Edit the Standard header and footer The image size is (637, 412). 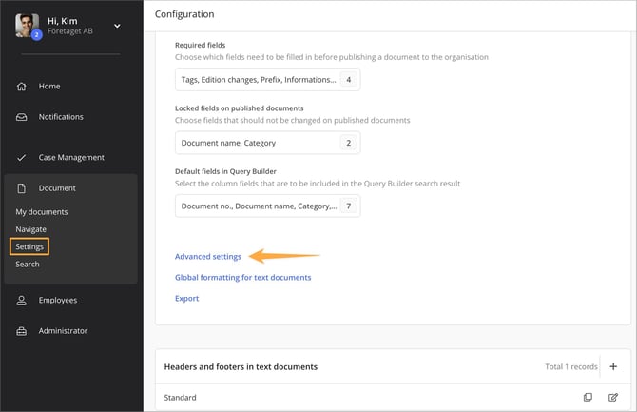[613, 397]
